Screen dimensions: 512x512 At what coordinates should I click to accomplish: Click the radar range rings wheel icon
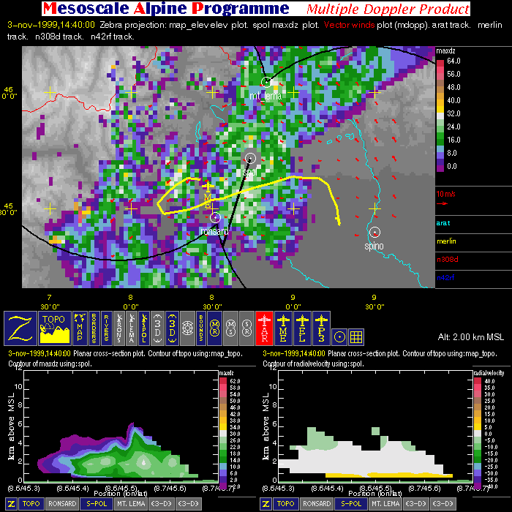tap(186, 327)
